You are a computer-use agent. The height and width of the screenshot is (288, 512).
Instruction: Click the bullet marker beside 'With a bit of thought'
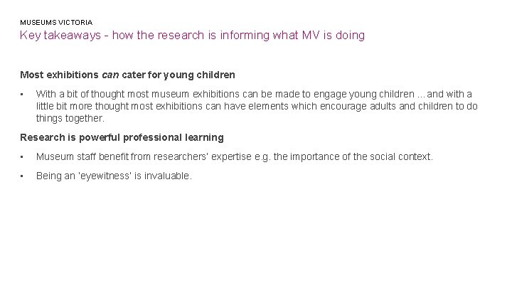[23, 94]
